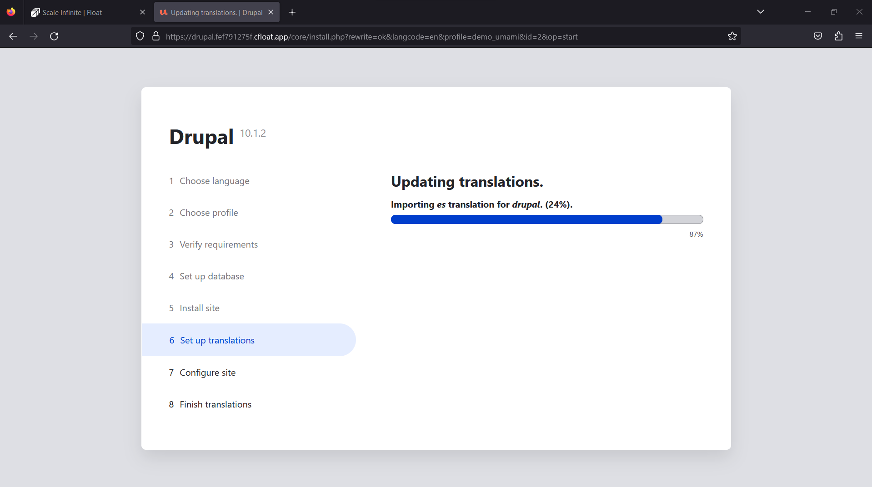Screen dimensions: 872x487
Task: Open the list all tabs dropdown
Action: [x=761, y=12]
